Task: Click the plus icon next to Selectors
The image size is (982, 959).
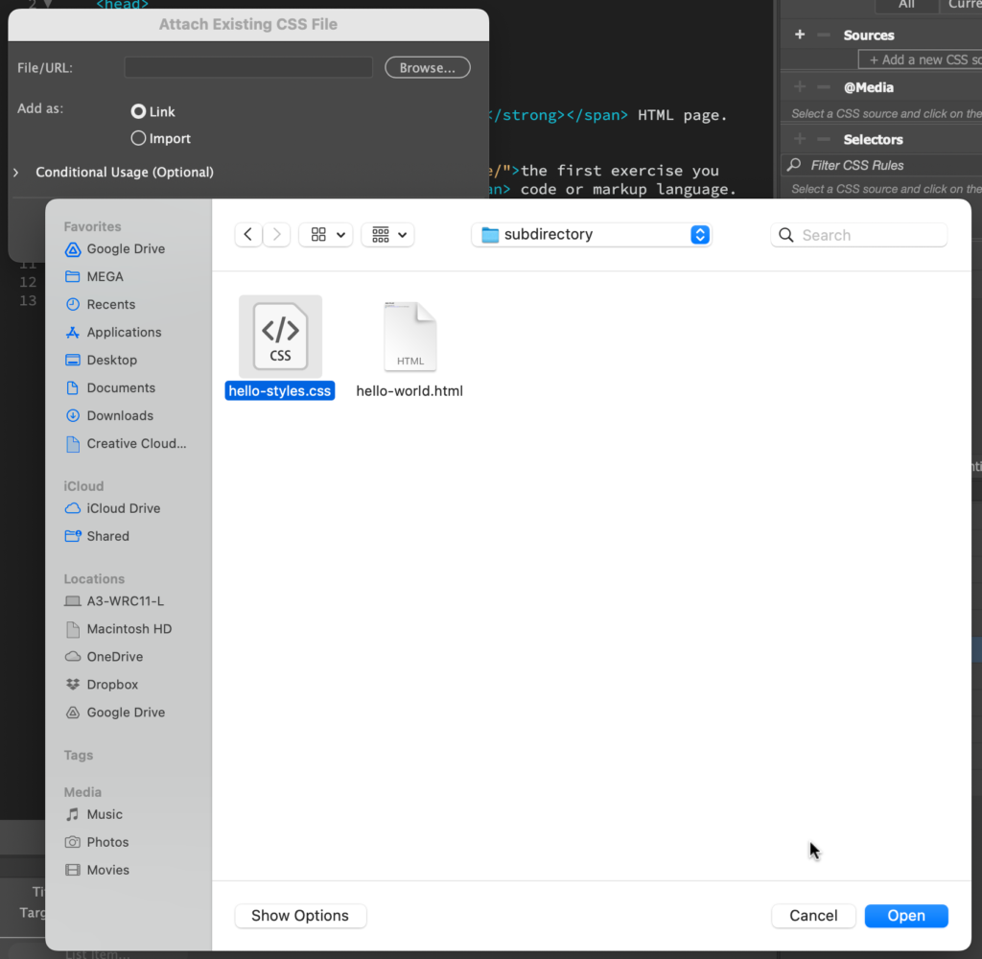Action: click(800, 139)
